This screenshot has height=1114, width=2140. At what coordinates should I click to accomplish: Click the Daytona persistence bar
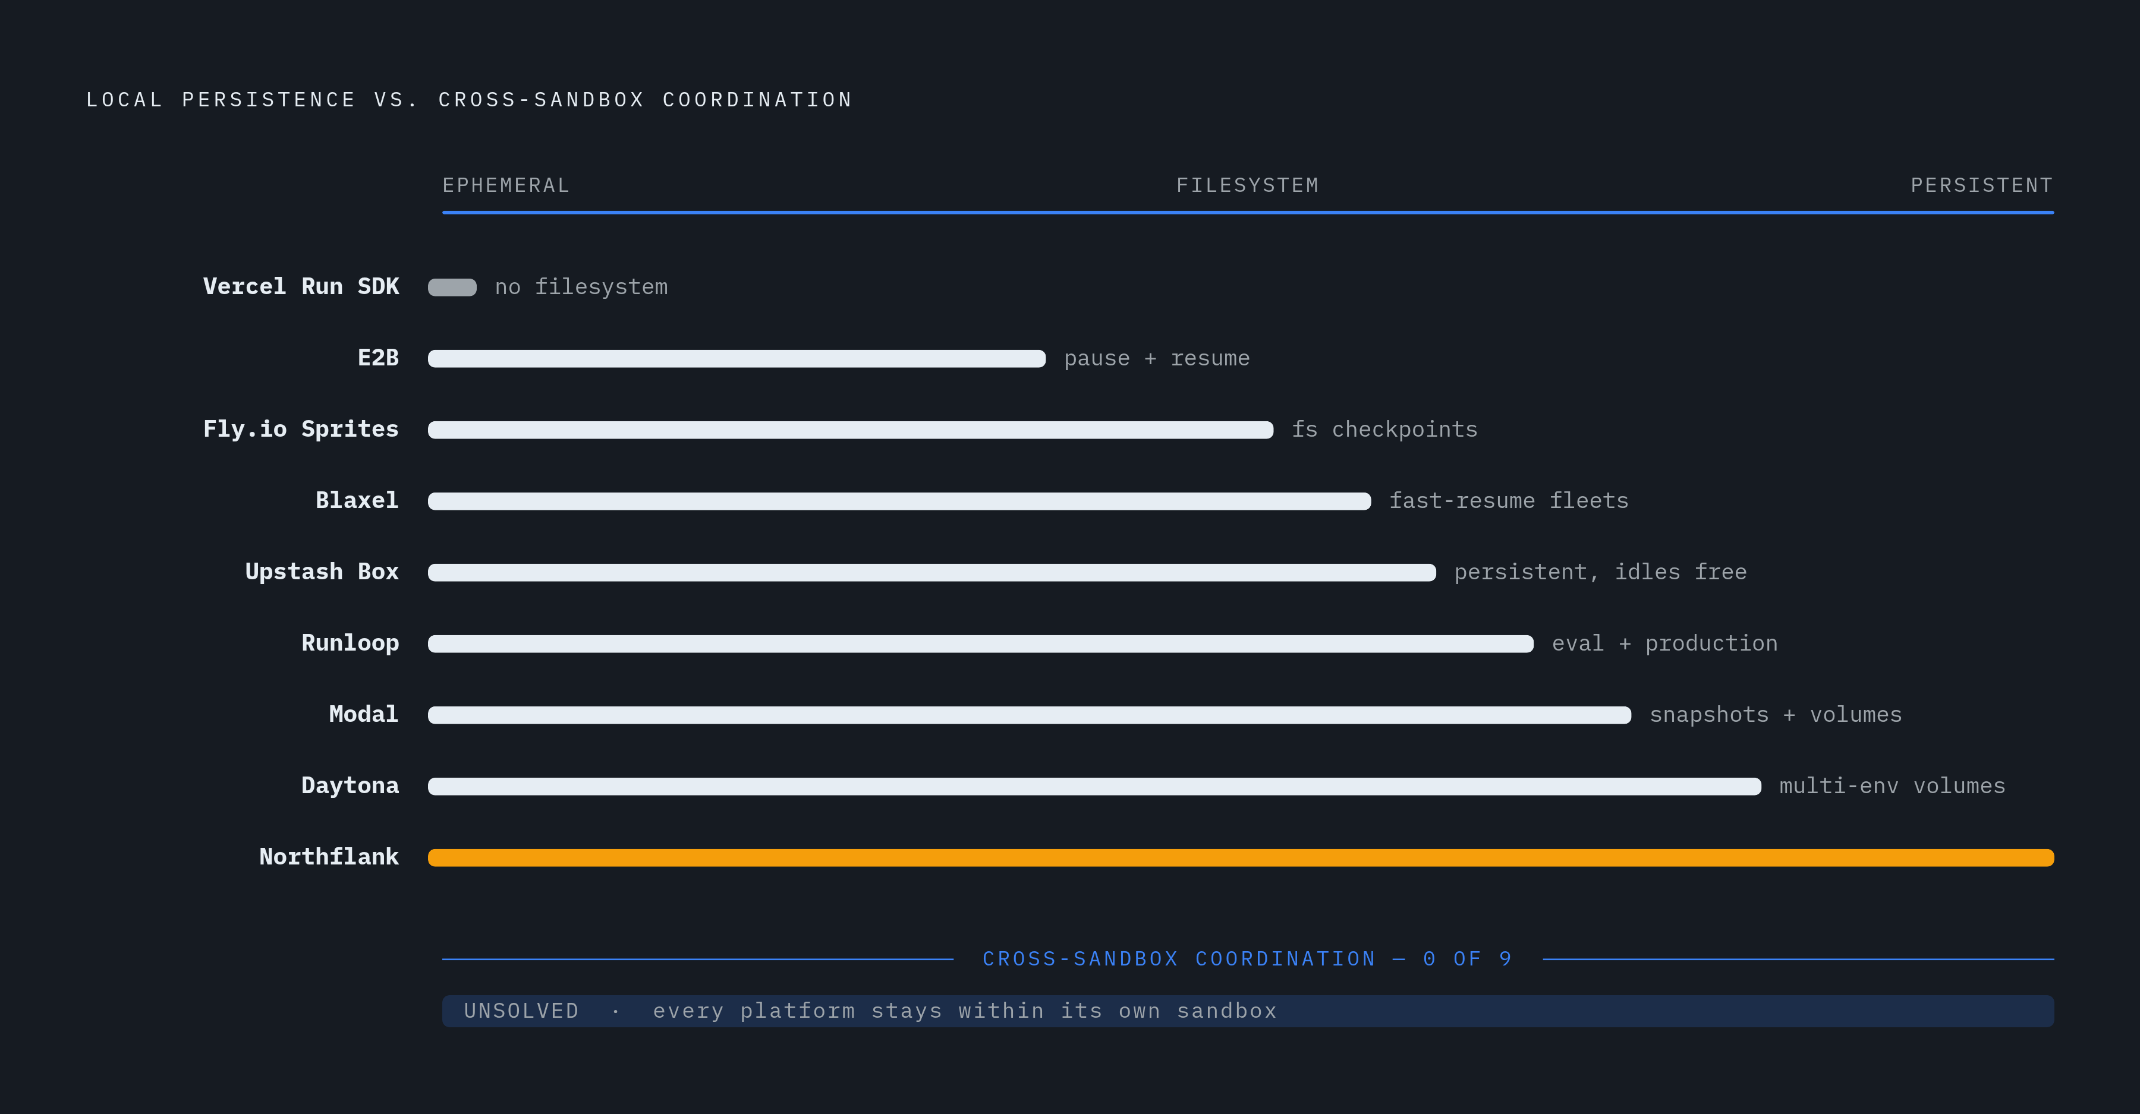coord(1095,787)
